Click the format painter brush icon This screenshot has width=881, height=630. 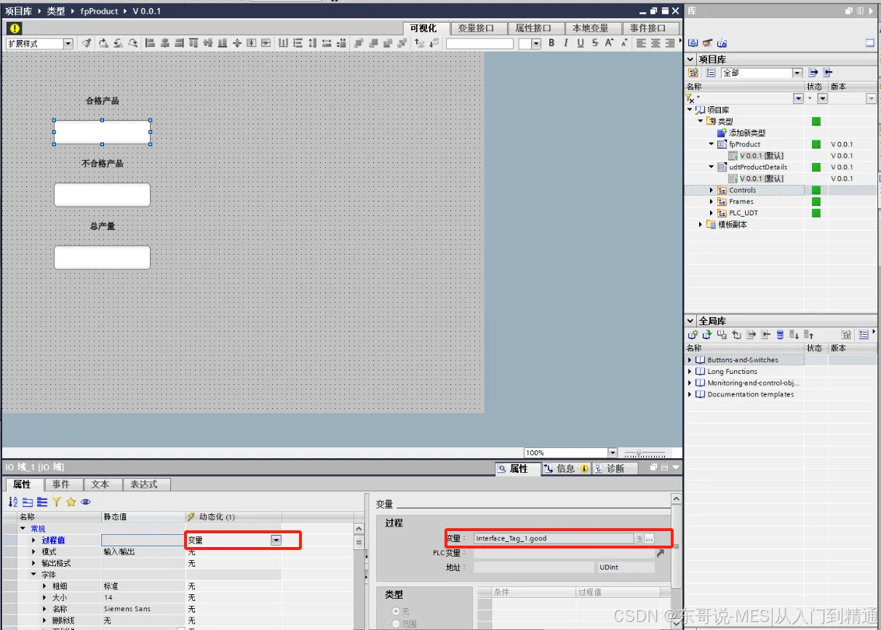pos(87,44)
